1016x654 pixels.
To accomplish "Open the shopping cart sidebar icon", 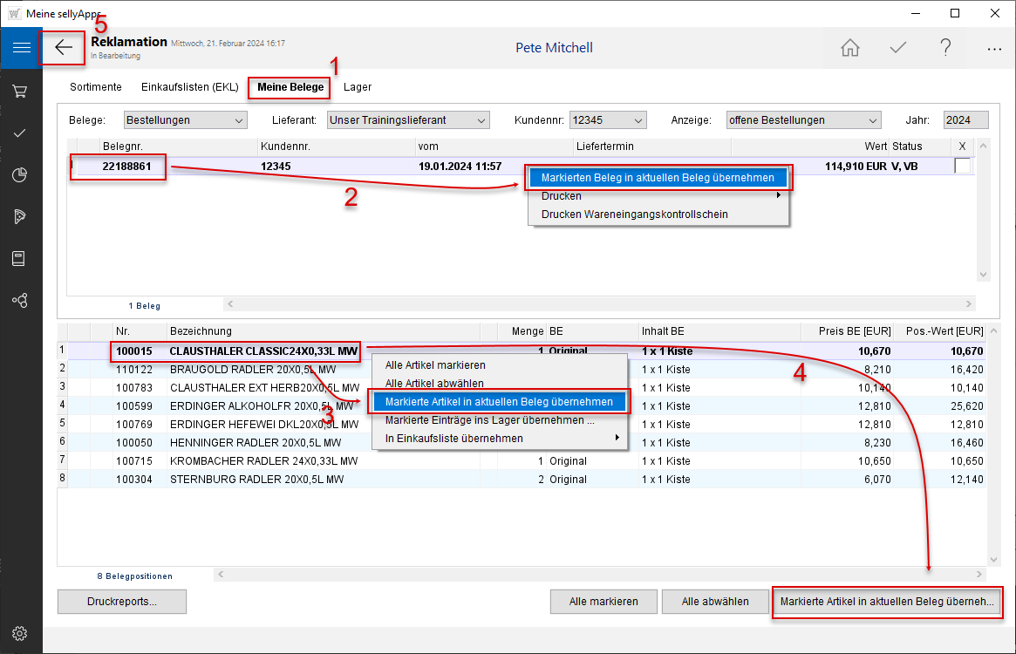I will coord(21,92).
